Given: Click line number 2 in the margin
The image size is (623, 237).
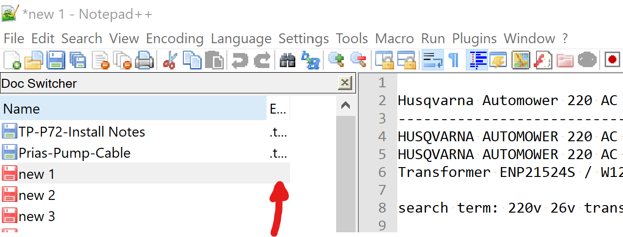Looking at the screenshot, I should pyautogui.click(x=382, y=100).
